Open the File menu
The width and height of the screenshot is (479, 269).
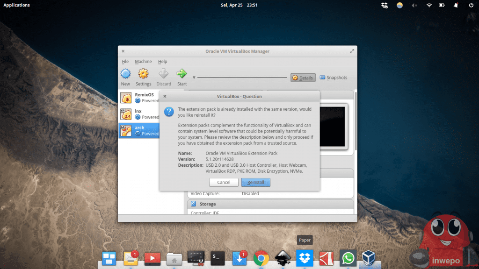(125, 62)
